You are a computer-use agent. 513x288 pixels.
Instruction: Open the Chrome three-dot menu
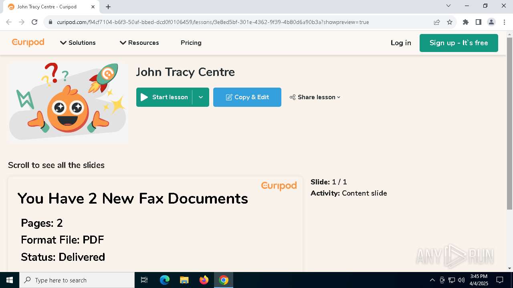click(504, 22)
